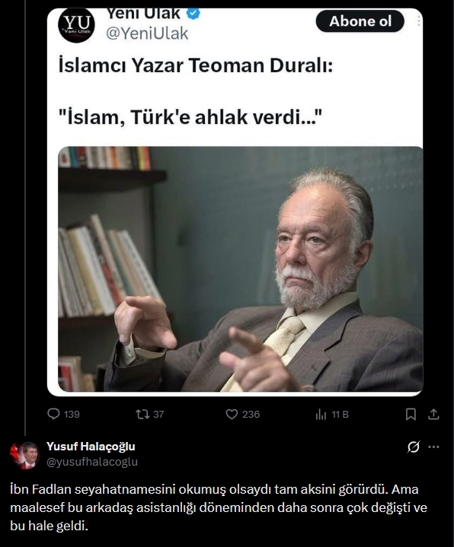Repost the tweet using the retweet icon

click(142, 414)
